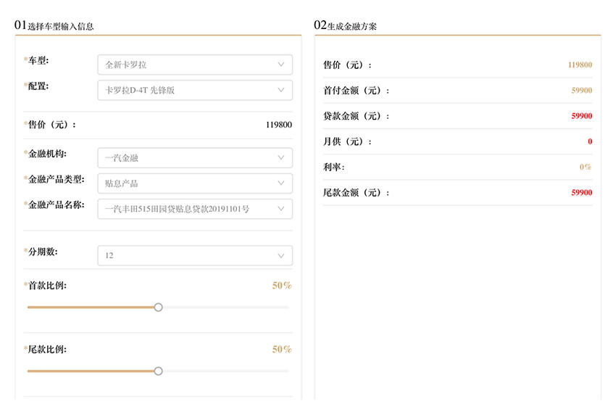Click the chevron arrow in 金融产品类型 field
Screen dimensions: 613x409
click(281, 183)
